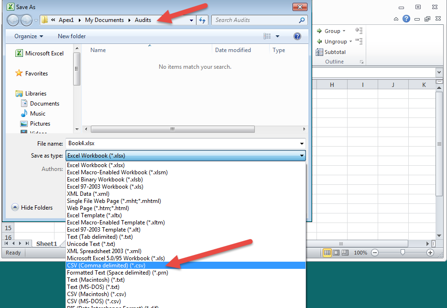447x308 pixels.
Task: Choose Excel Macro-Enabled Workbook (*.xlsm) option
Action: [x=117, y=172]
